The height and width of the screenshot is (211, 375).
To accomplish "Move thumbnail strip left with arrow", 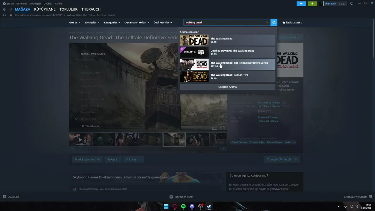I will pyautogui.click(x=73, y=149).
